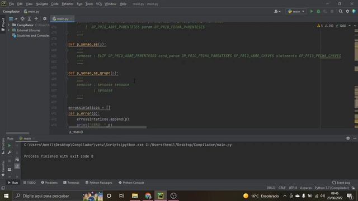Start debugging with the green bug icon

(318, 11)
